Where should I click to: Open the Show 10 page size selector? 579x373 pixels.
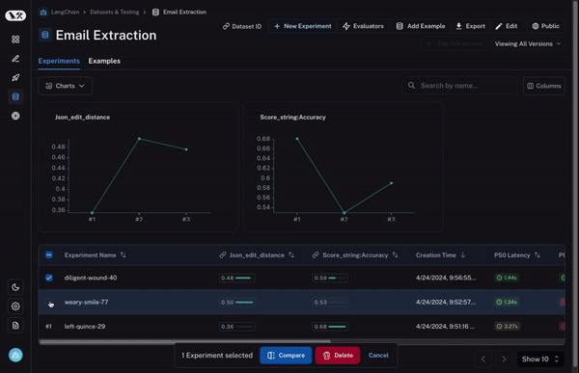pos(540,359)
